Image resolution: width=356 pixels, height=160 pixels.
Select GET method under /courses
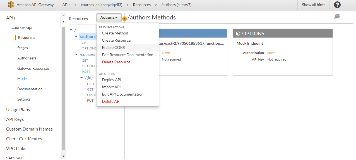pyautogui.click(x=85, y=61)
